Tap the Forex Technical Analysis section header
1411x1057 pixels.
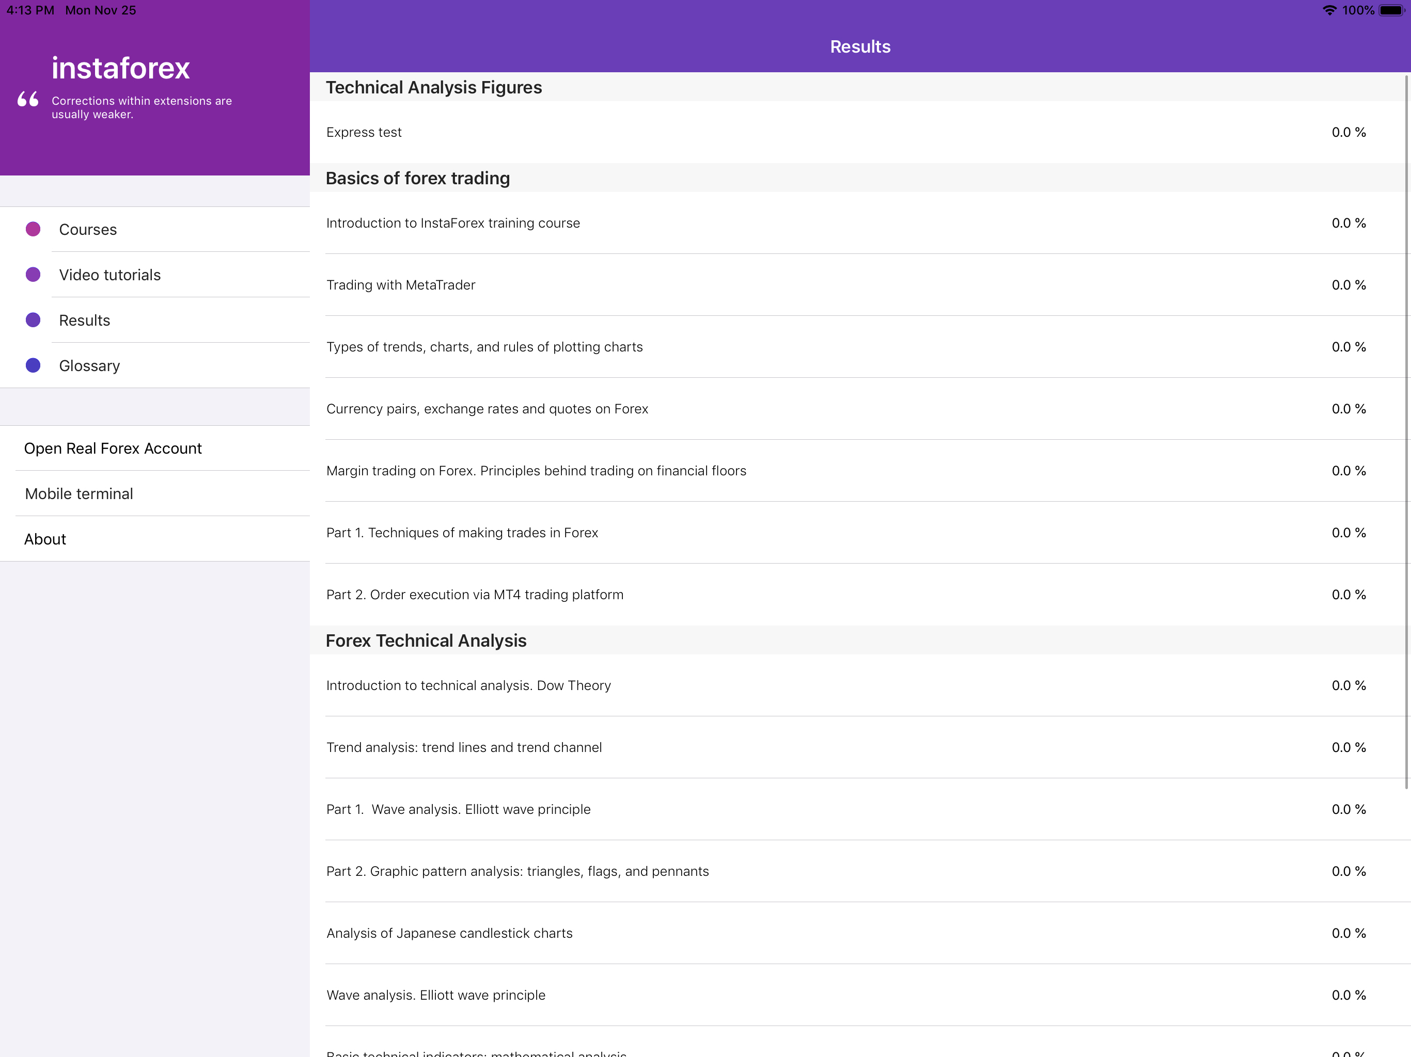426,640
